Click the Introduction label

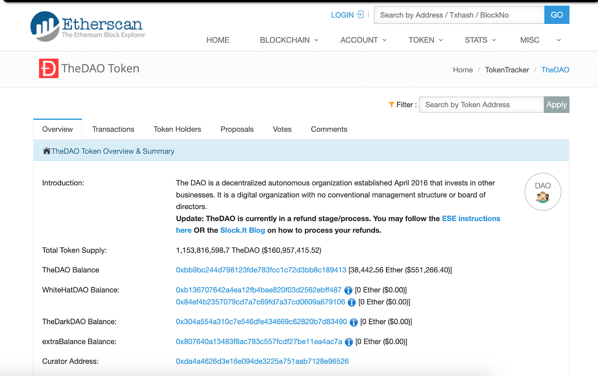(63, 183)
